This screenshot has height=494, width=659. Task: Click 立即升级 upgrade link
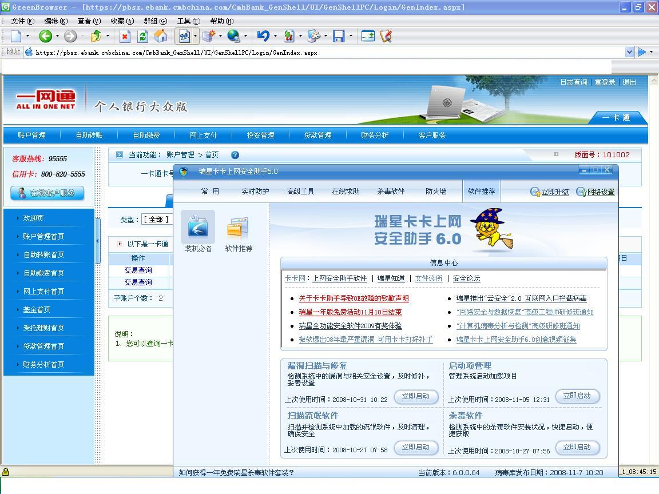pyautogui.click(x=550, y=192)
